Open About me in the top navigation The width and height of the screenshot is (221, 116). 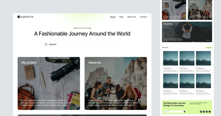(131, 17)
